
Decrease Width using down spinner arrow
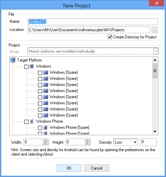click(45, 143)
